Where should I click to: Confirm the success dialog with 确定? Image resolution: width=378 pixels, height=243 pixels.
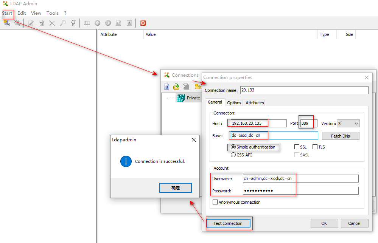(x=175, y=187)
